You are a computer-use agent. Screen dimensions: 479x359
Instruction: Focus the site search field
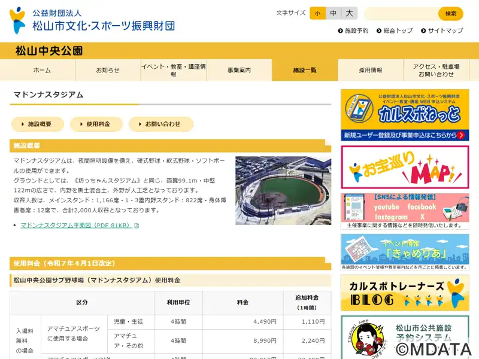(x=401, y=14)
